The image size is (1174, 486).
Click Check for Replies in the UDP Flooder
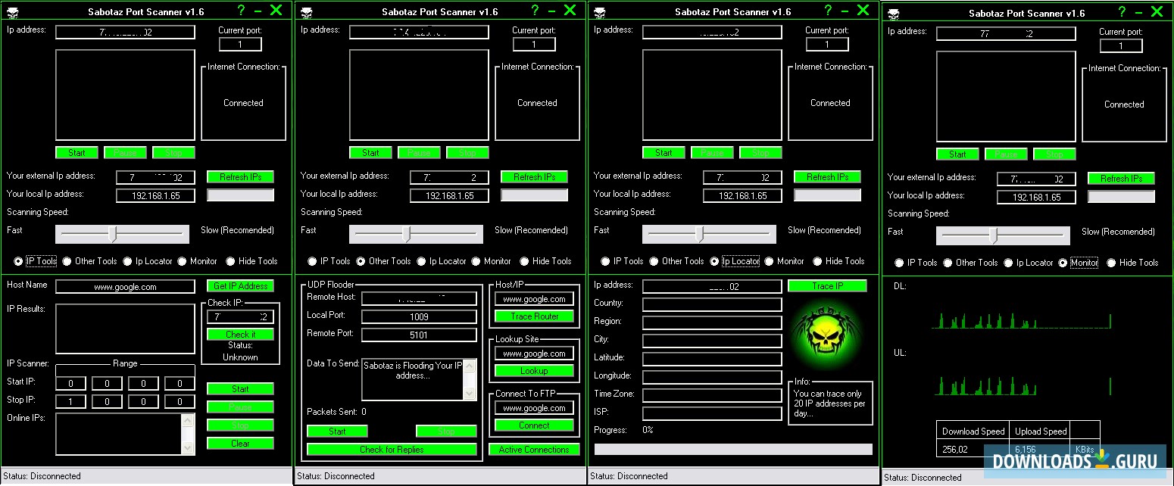coord(391,450)
